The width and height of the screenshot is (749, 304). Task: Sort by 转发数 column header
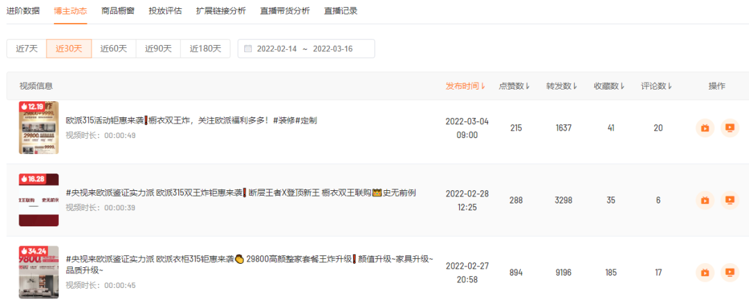pos(562,86)
